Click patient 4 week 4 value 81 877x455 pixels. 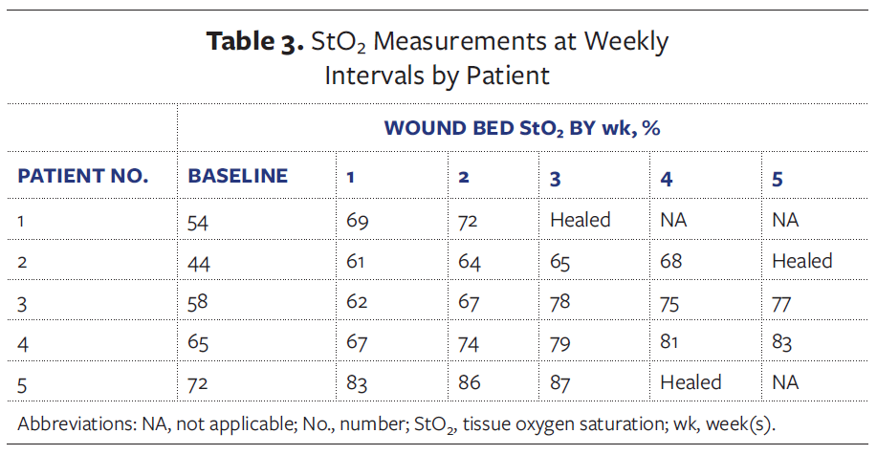671,341
